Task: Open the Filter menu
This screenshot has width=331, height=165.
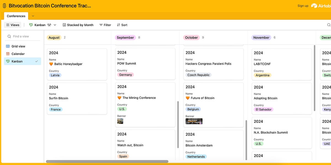Action: [x=105, y=25]
